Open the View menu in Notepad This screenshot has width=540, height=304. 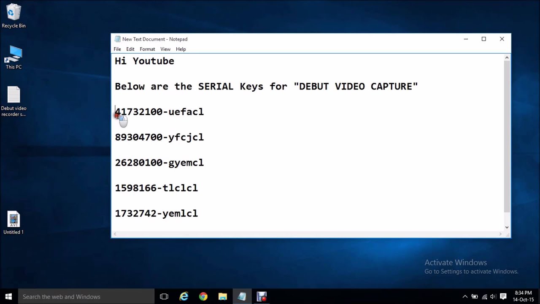(165, 49)
